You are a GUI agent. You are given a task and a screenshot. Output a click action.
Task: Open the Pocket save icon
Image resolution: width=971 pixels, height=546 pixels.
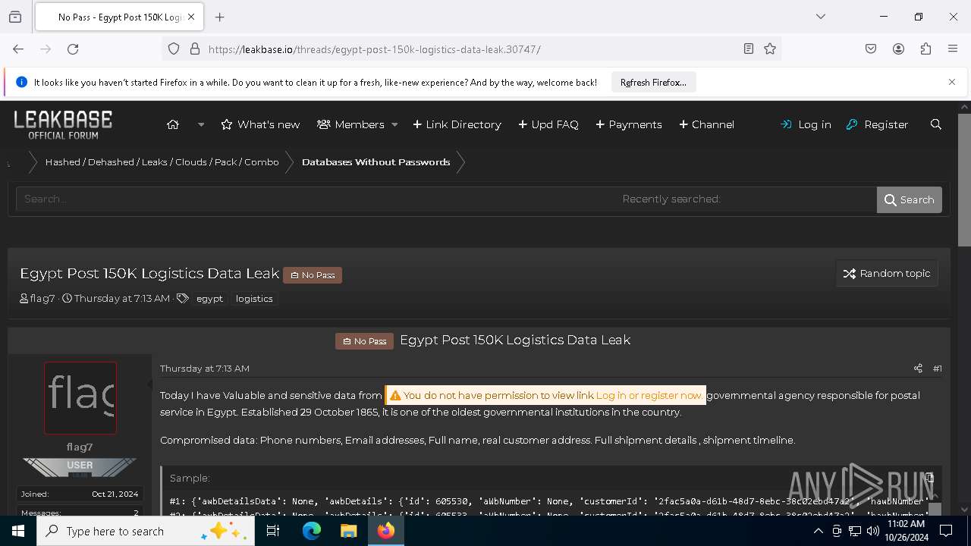click(871, 49)
